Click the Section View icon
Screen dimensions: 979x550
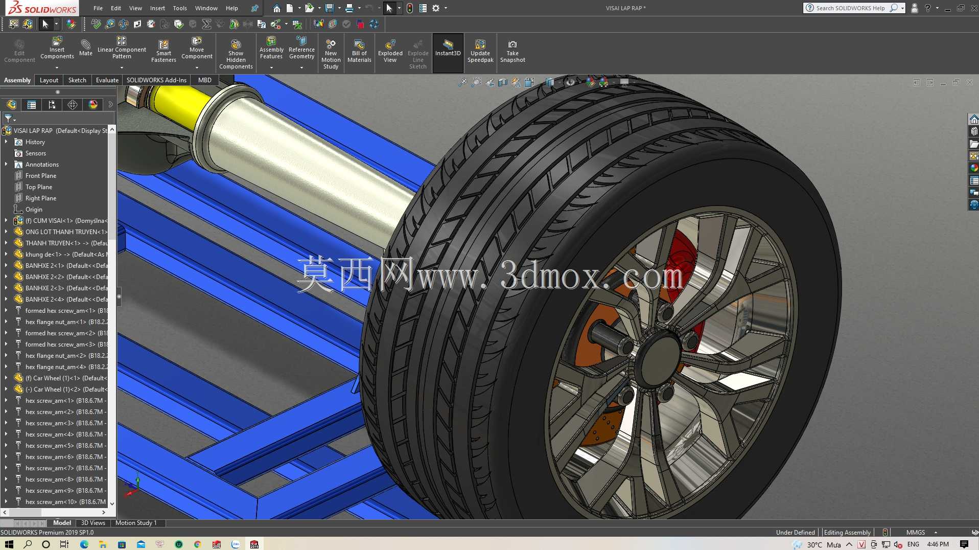(503, 82)
